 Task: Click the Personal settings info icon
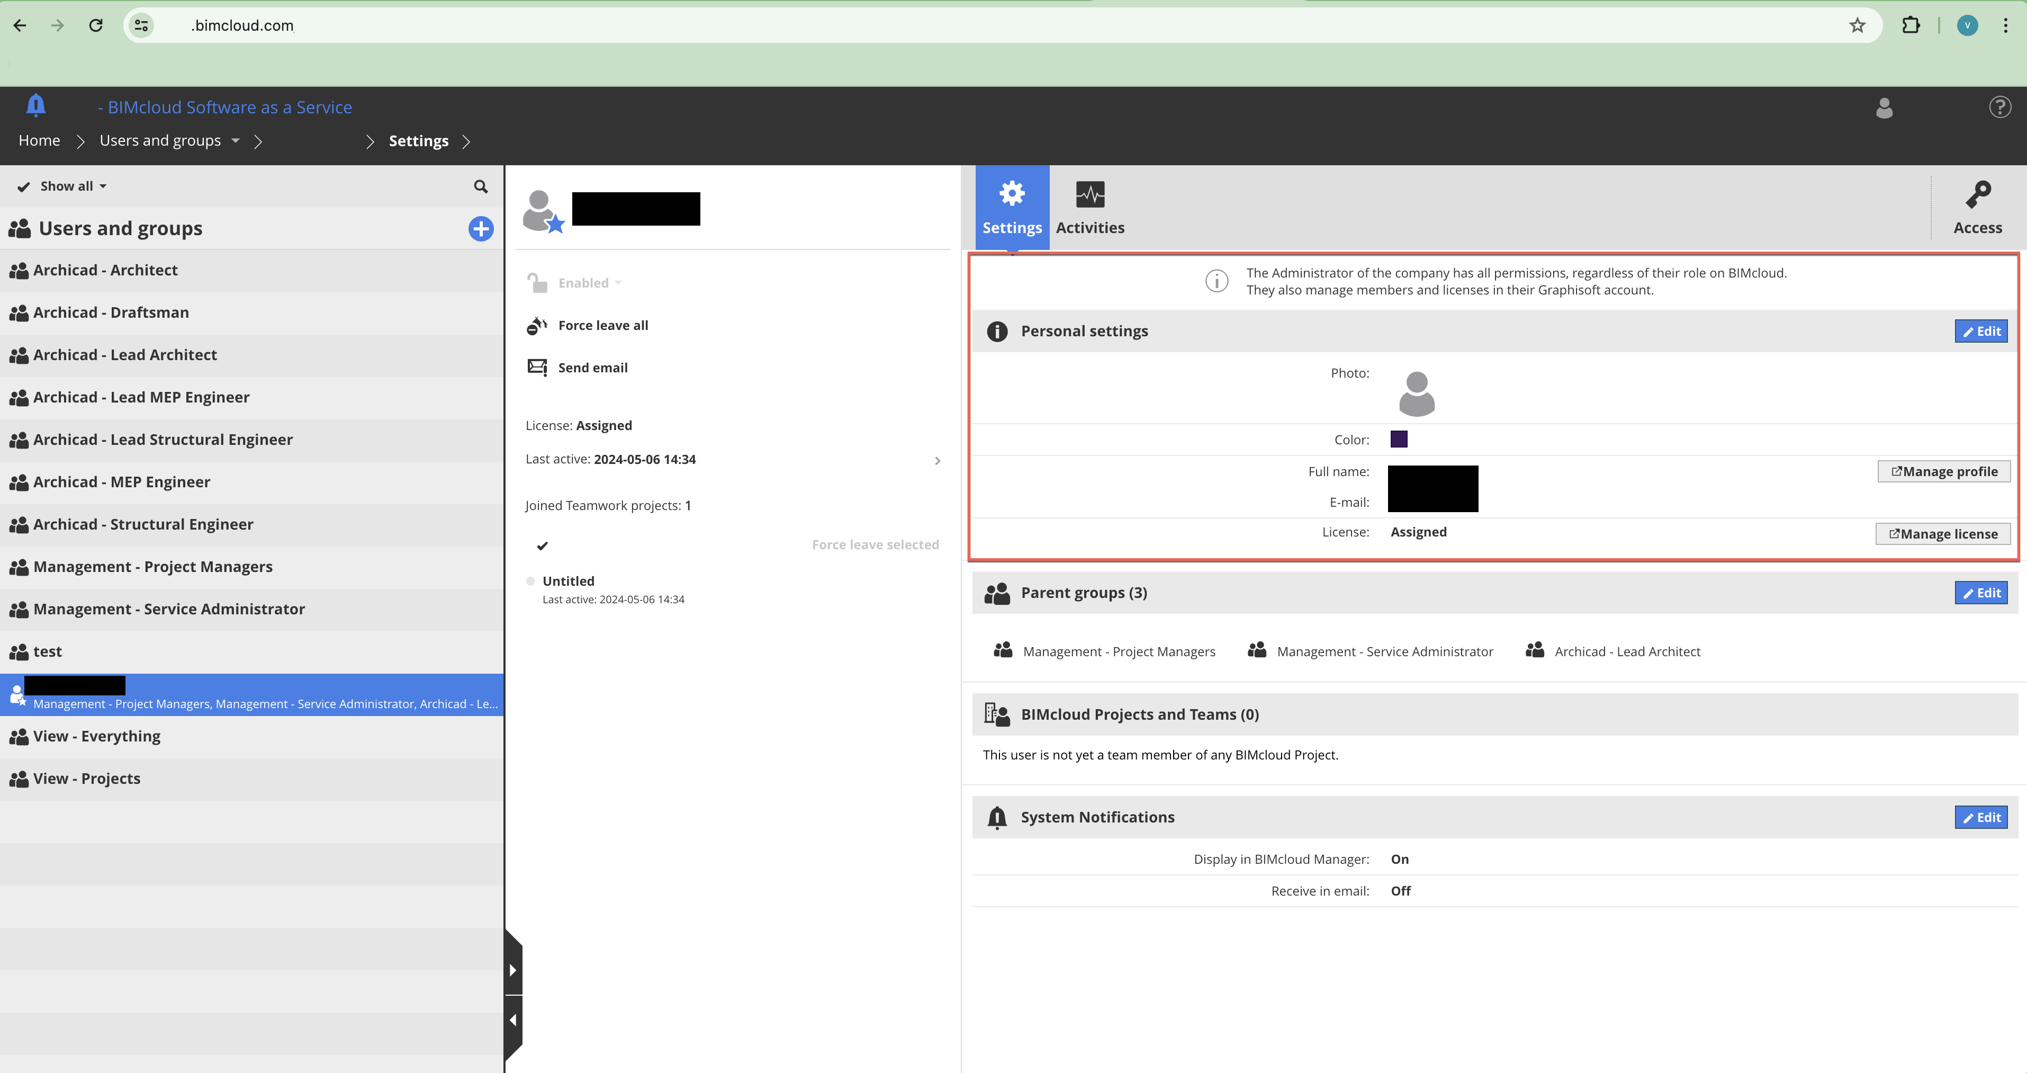click(x=996, y=332)
